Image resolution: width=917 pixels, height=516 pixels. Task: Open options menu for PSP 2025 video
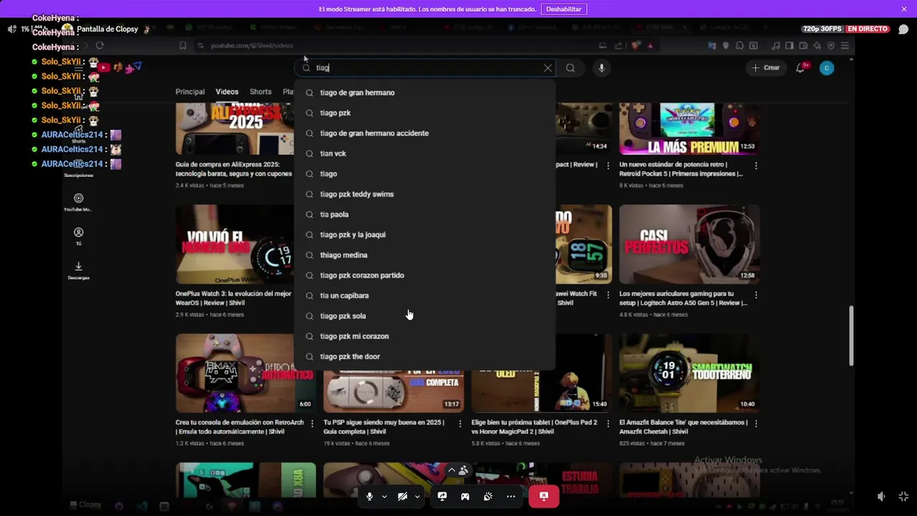[x=460, y=424]
